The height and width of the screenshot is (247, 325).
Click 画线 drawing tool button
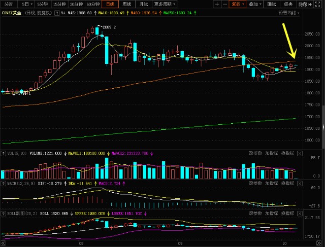[272, 4]
